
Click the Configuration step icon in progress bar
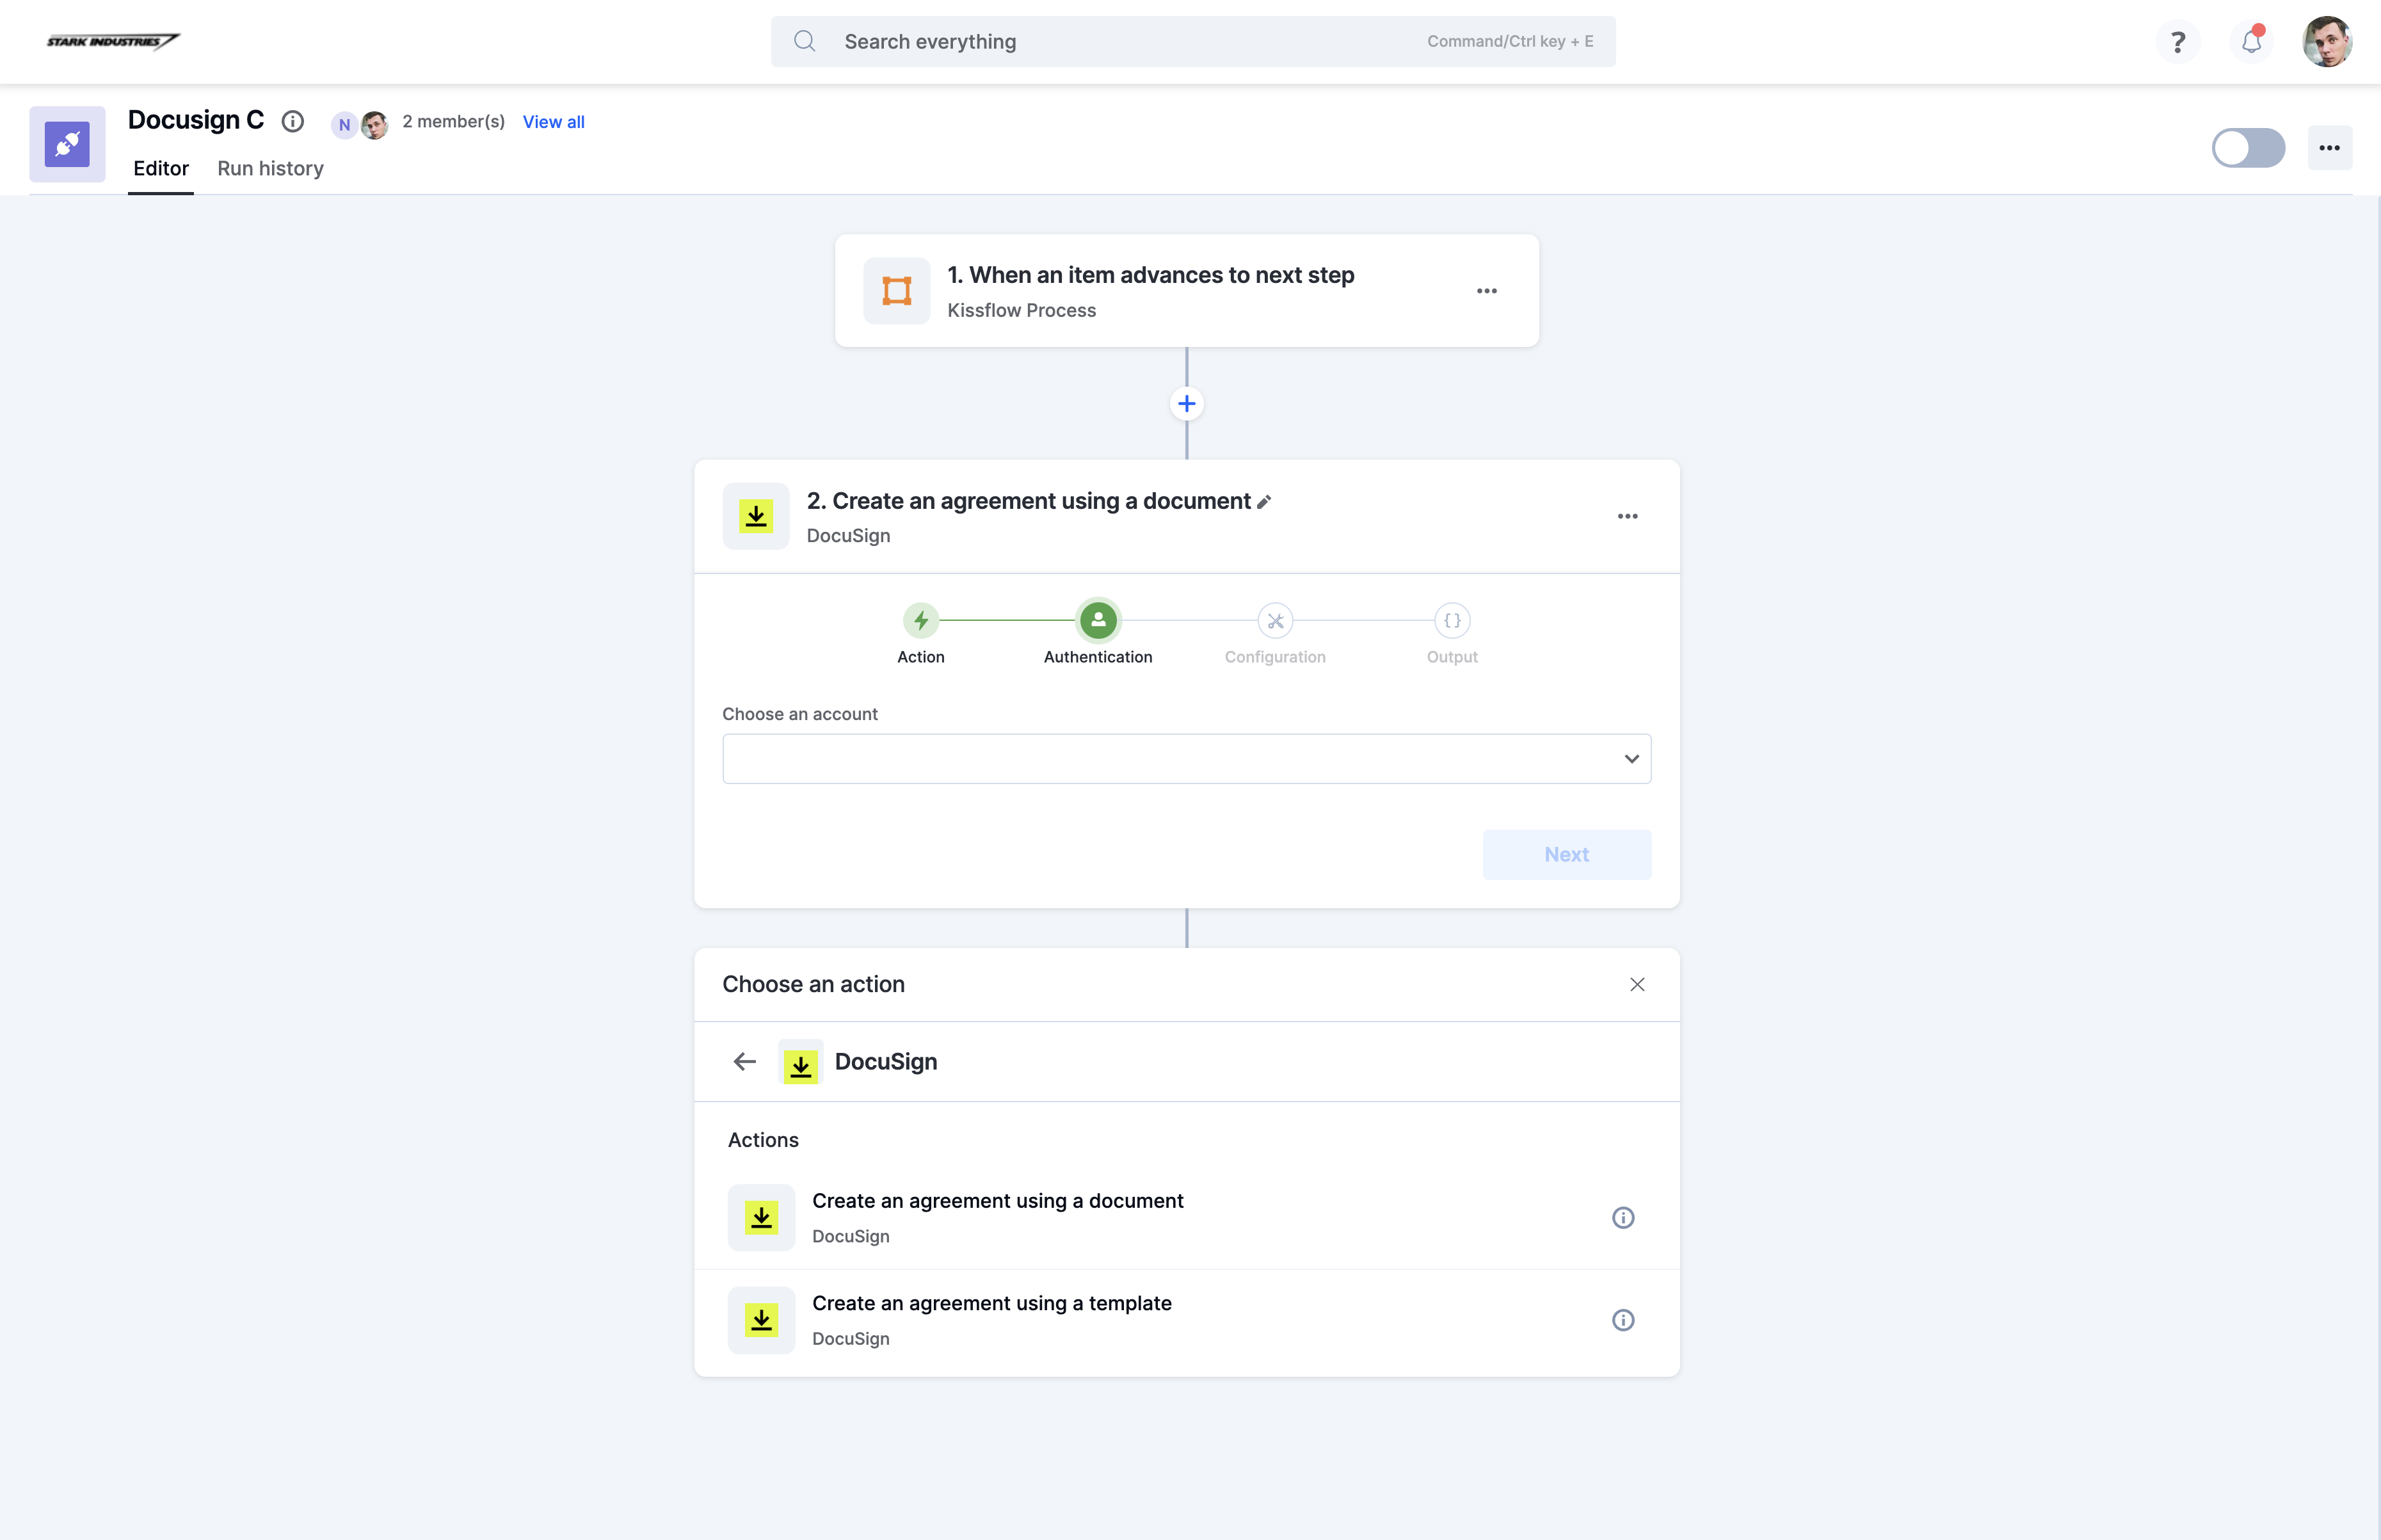tap(1276, 620)
